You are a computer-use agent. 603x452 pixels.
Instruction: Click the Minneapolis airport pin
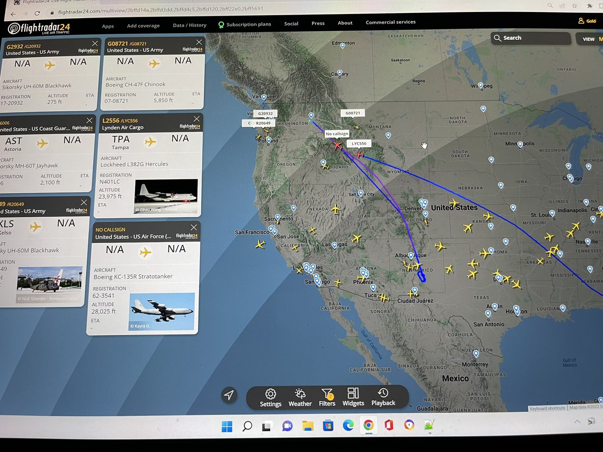[x=519, y=144]
